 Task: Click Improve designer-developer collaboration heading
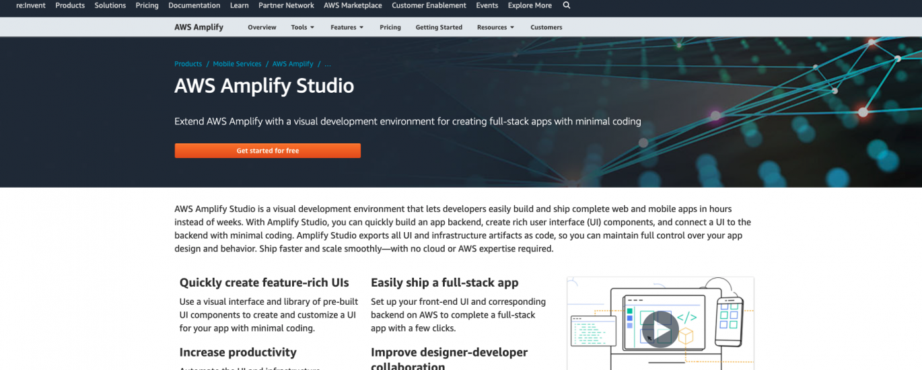pyautogui.click(x=449, y=358)
